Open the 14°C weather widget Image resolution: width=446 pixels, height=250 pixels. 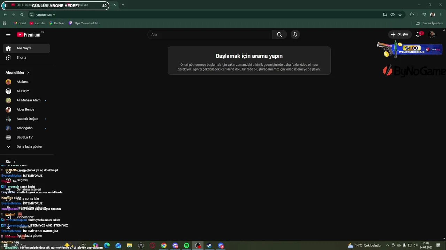[364, 245]
